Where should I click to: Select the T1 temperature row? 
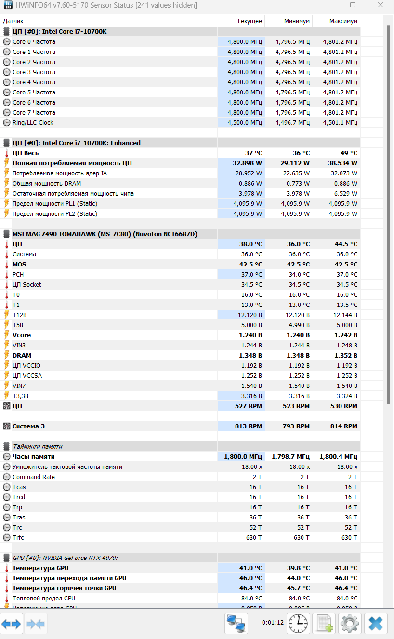pyautogui.click(x=180, y=305)
